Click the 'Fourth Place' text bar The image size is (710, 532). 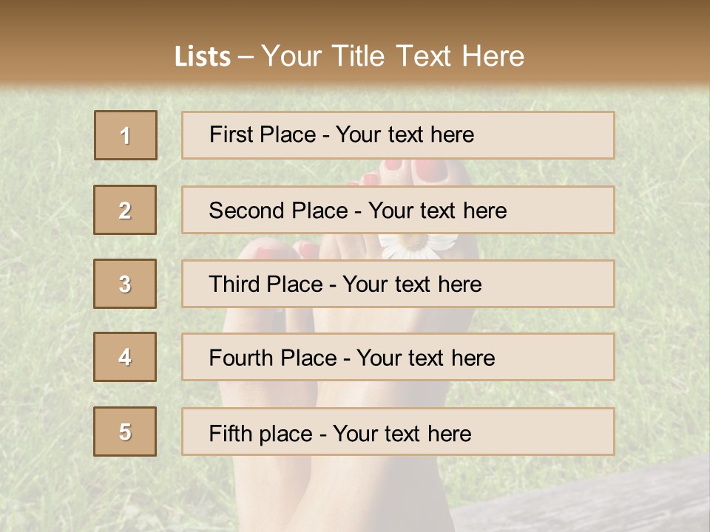click(398, 357)
